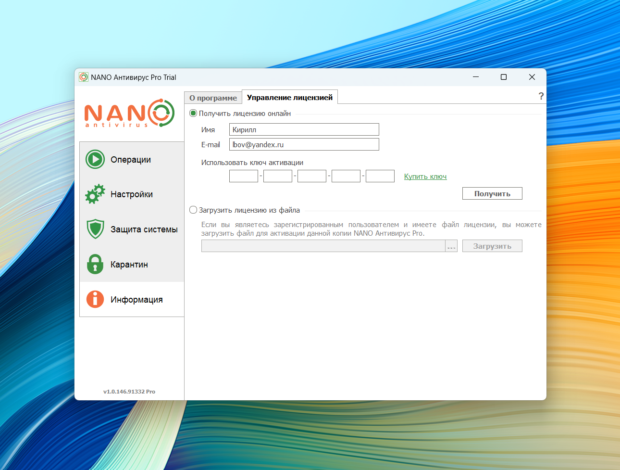Click the NANO antivirus logo

coord(129,114)
